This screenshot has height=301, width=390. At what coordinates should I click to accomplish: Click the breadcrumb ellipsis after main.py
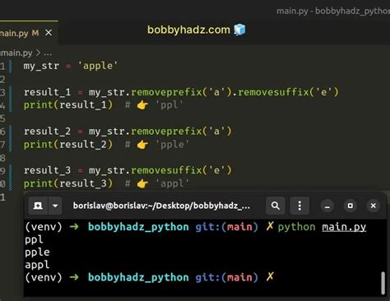point(48,53)
